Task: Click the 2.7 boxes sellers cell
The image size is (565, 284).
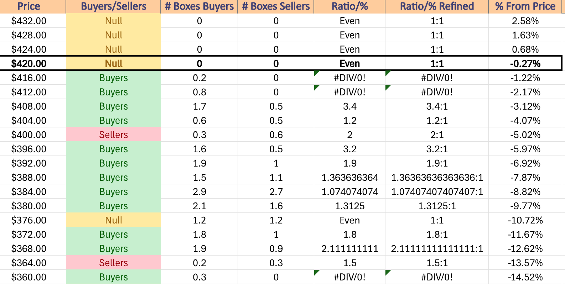Action: coord(276,191)
